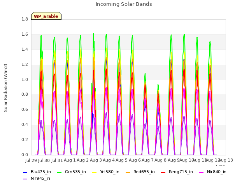The height and width of the screenshot is (186, 249).
Task: Click the Aug 7 x-axis date label
Action: [148, 160]
